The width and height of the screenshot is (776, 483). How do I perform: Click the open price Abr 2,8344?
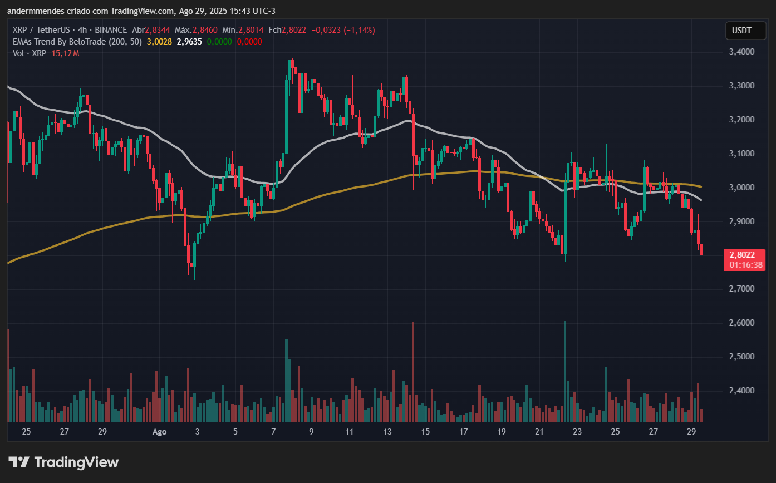click(x=150, y=30)
